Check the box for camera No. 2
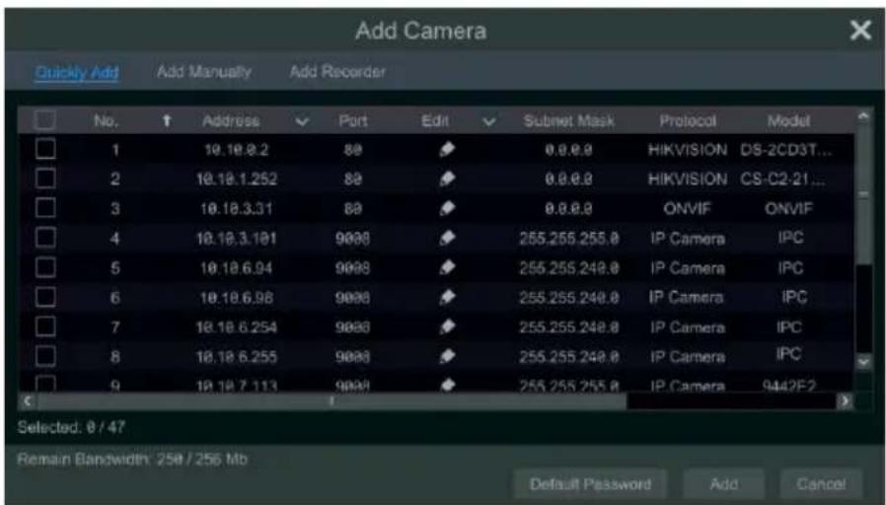Image resolution: width=886 pixels, height=505 pixels. coord(45,179)
